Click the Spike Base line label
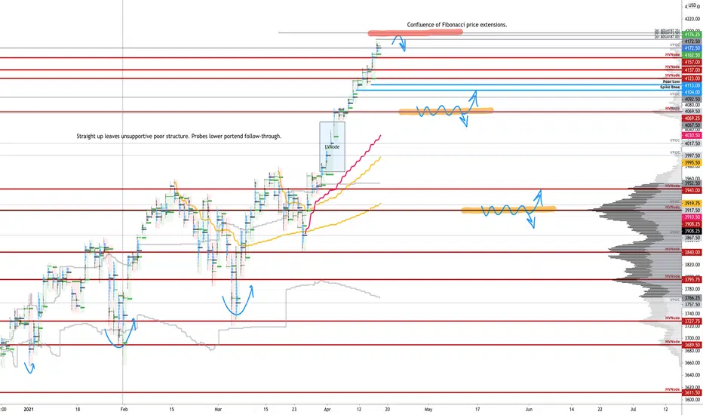The height and width of the screenshot is (415, 703). point(670,87)
